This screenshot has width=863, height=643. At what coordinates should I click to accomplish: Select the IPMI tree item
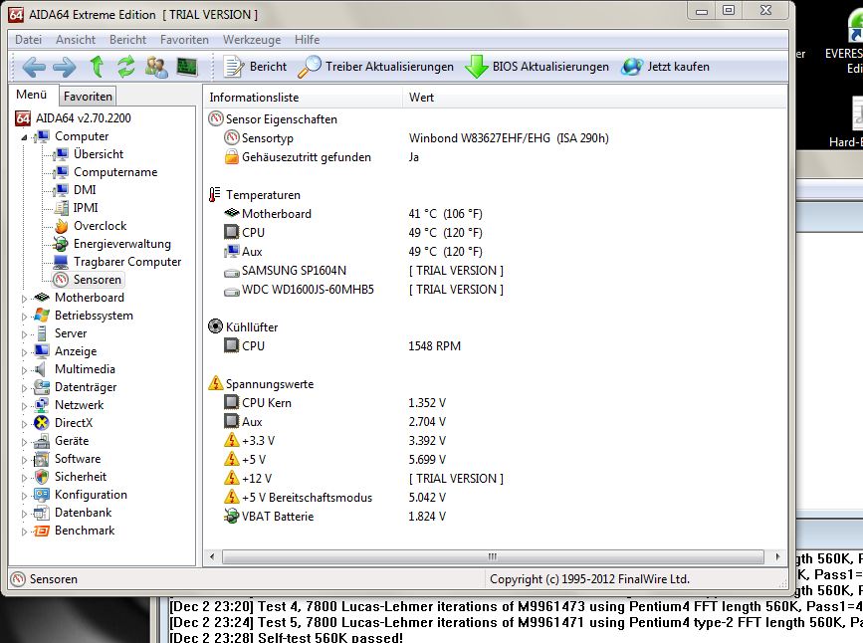(x=86, y=208)
